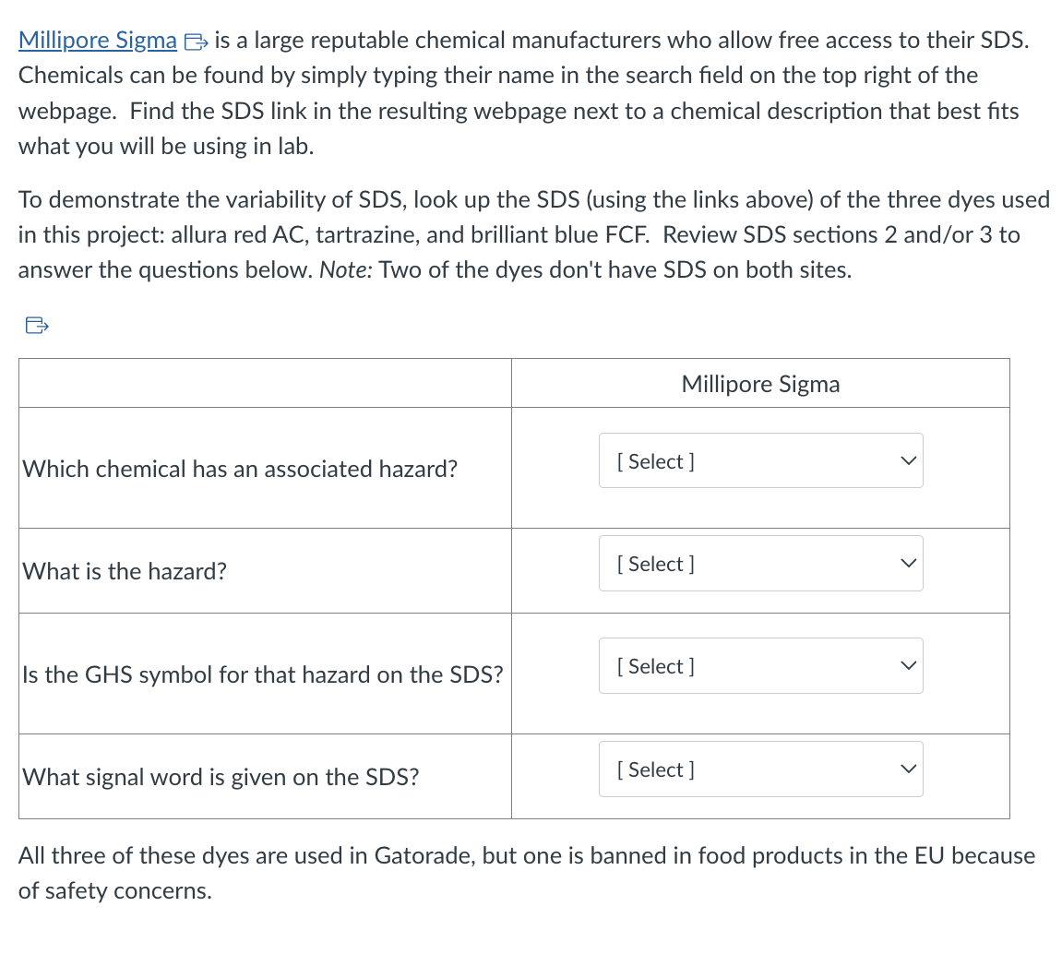Click the 'Which chemical has an associated hazard?' cell text
1062x966 pixels.
240,469
